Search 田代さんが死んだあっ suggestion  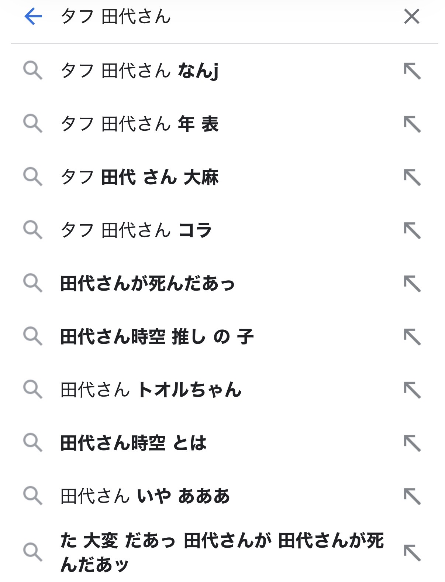point(148,284)
